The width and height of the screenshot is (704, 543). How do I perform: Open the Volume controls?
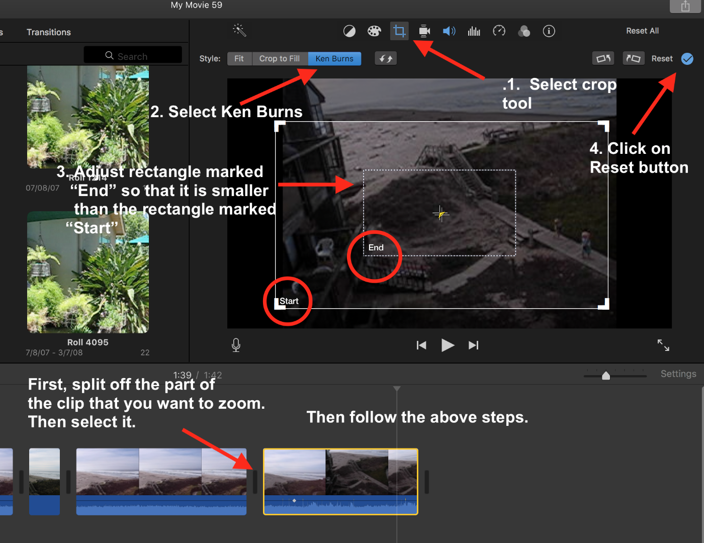(449, 31)
